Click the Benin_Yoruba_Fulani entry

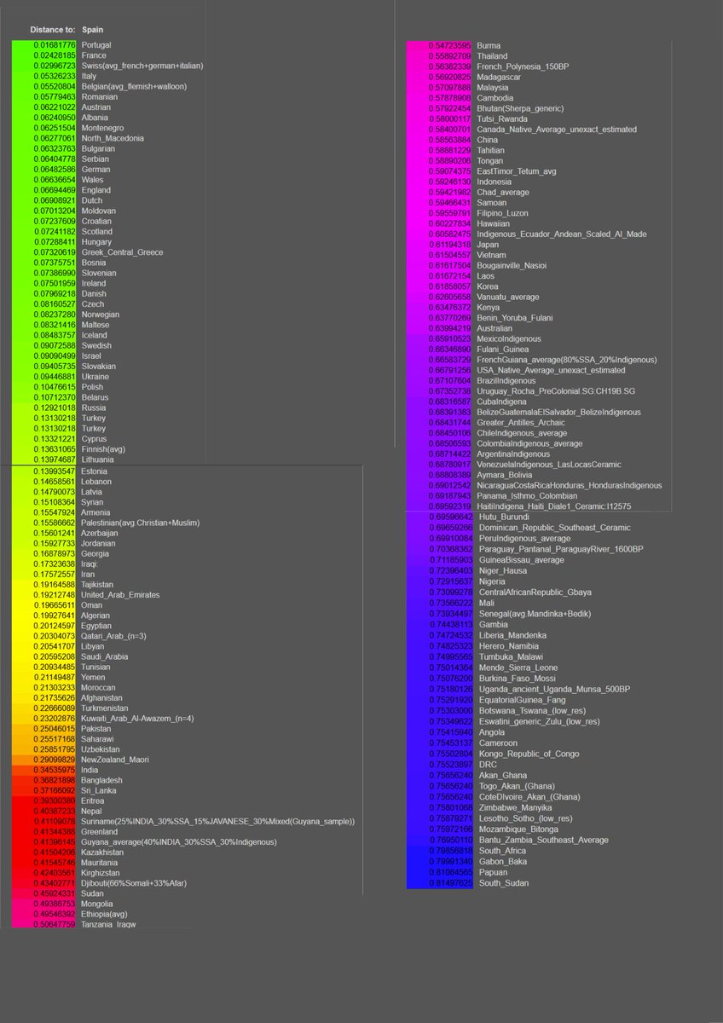point(514,318)
